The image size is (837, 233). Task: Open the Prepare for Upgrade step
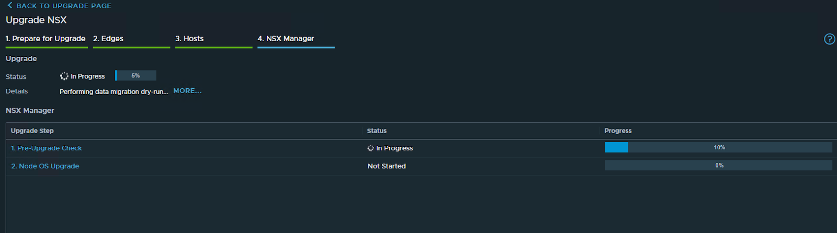(x=46, y=39)
